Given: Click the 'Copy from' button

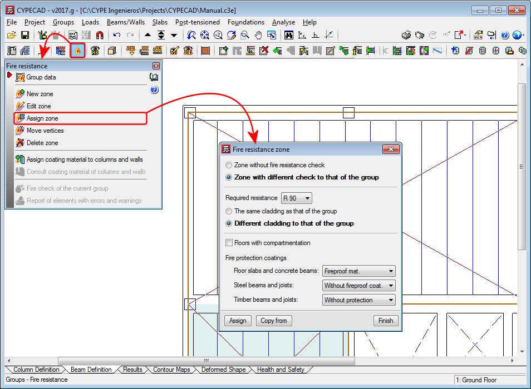Looking at the screenshot, I should click(274, 321).
